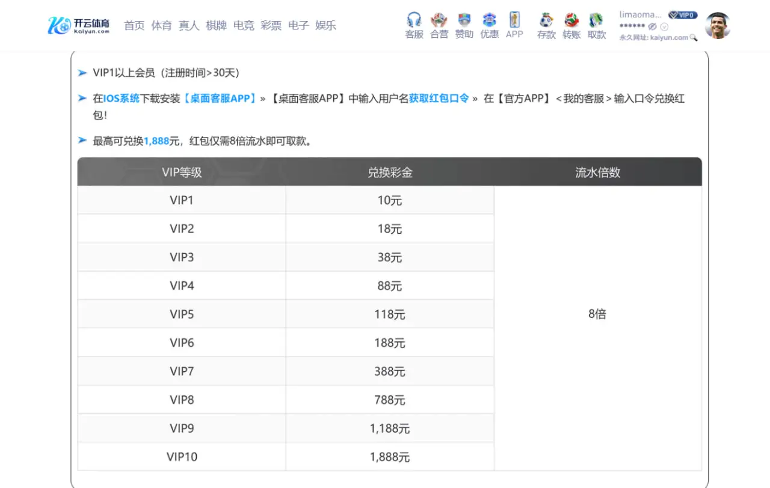Image resolution: width=770 pixels, height=488 pixels.
Task: Click the 38元 bonus cell
Action: tap(390, 257)
